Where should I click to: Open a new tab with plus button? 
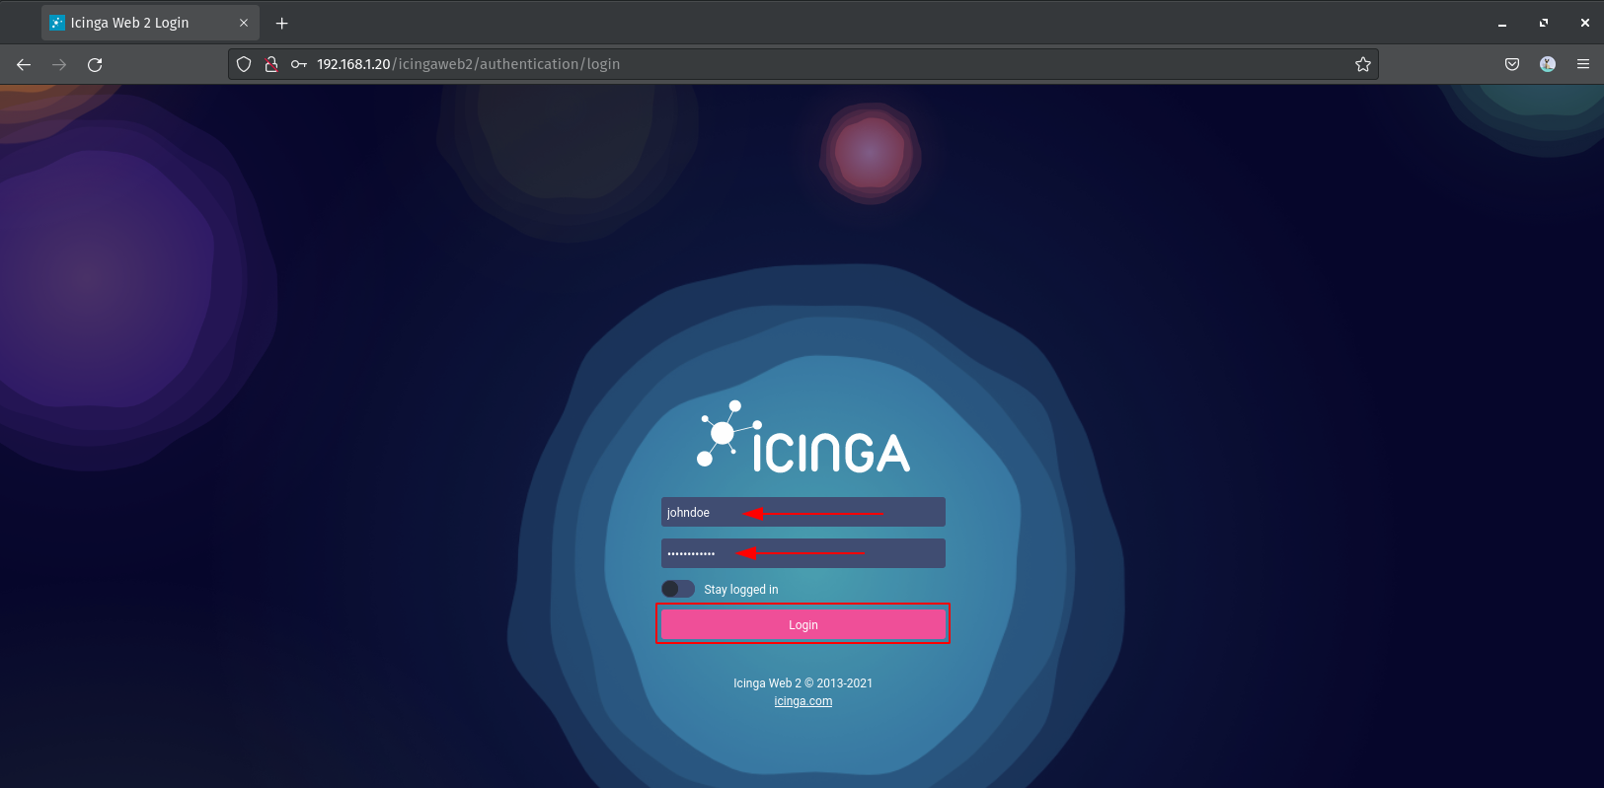point(281,23)
